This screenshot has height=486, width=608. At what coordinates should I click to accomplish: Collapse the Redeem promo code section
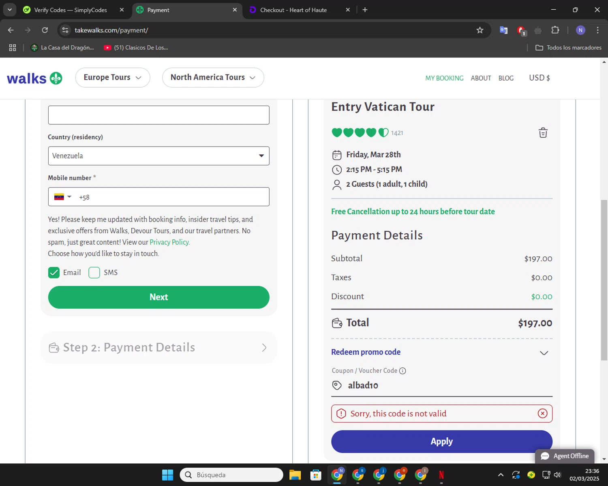[x=544, y=353]
